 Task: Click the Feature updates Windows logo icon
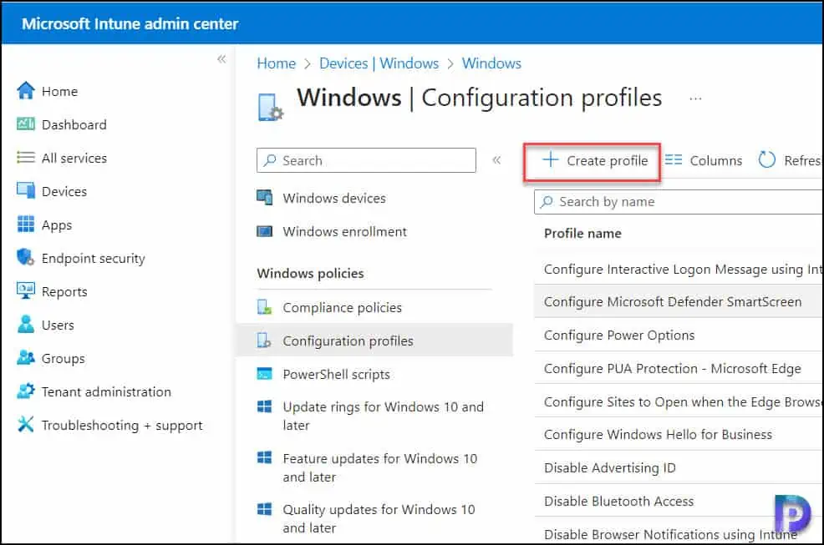[x=264, y=457]
